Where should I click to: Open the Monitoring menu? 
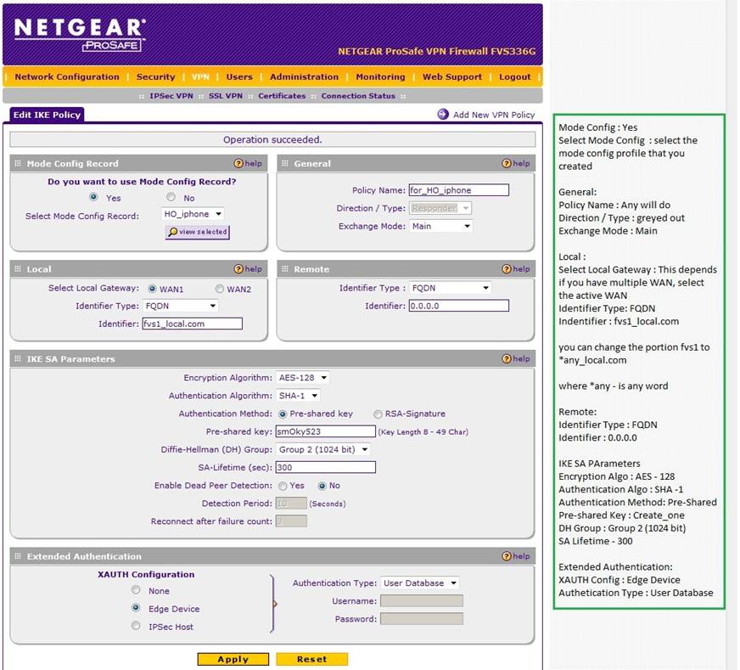380,76
